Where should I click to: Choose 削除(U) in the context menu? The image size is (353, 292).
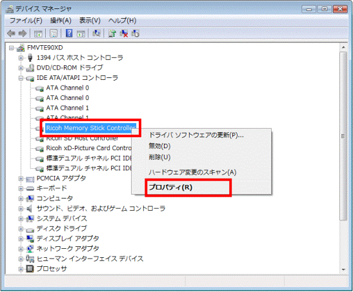pyautogui.click(x=159, y=157)
